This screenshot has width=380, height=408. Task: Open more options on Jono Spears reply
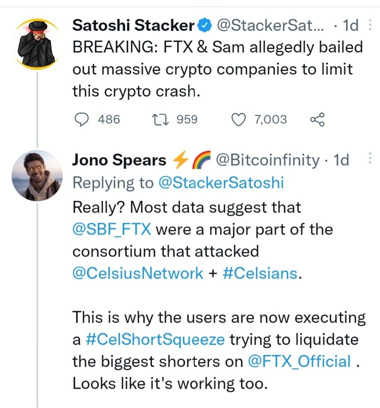click(x=370, y=158)
